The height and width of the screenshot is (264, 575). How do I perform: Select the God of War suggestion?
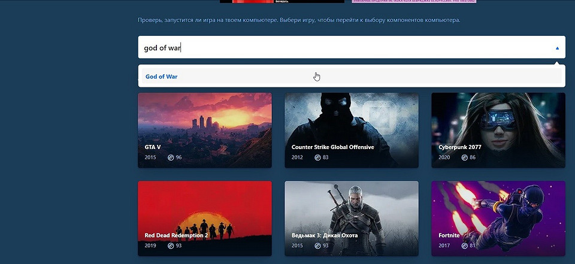162,77
